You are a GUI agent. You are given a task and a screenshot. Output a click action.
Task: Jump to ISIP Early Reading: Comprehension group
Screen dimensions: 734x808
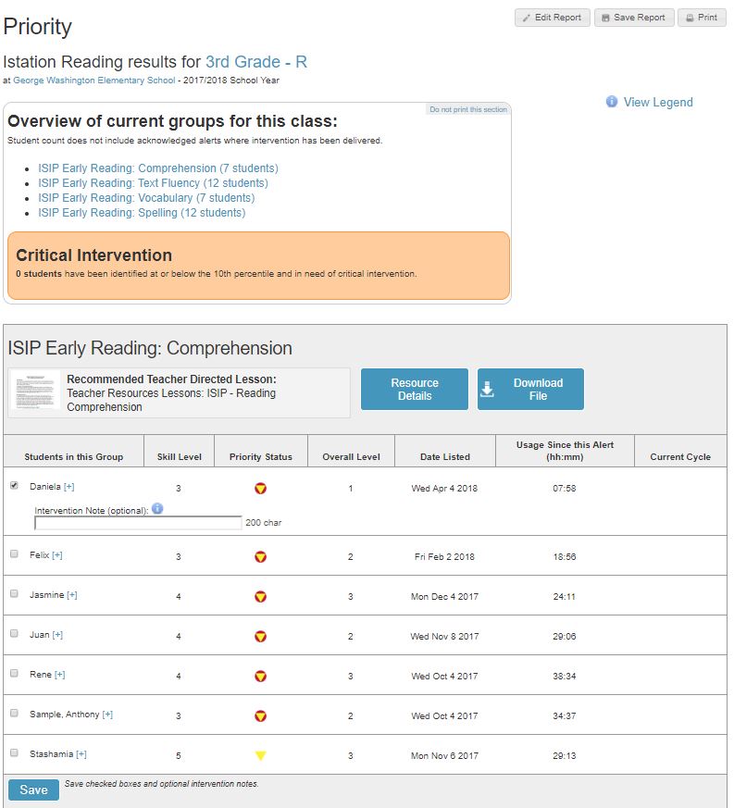[x=158, y=168]
